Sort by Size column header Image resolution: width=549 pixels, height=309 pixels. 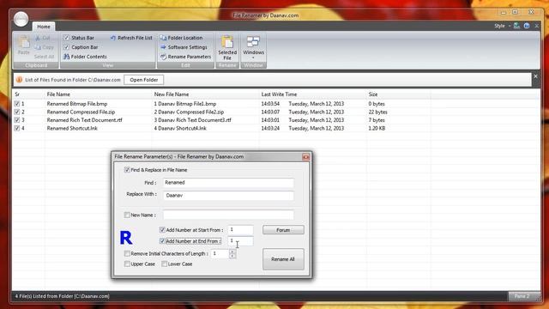(398, 94)
